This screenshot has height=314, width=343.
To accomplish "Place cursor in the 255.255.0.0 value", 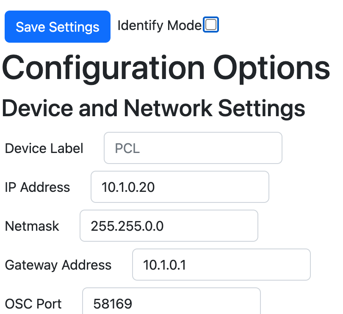I will click(127, 226).
